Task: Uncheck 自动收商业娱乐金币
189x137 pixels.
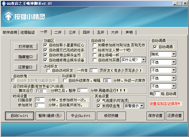Action: point(45,55)
